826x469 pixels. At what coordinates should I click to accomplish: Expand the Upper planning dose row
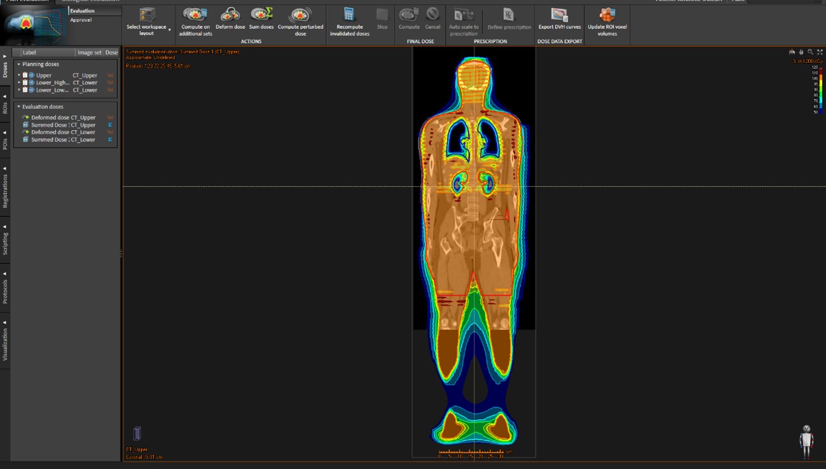click(x=19, y=75)
